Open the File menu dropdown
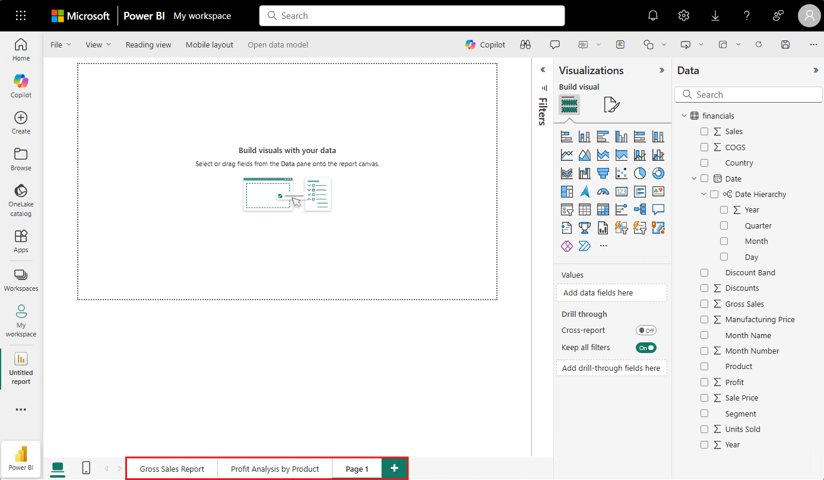The width and height of the screenshot is (824, 480). pos(60,44)
